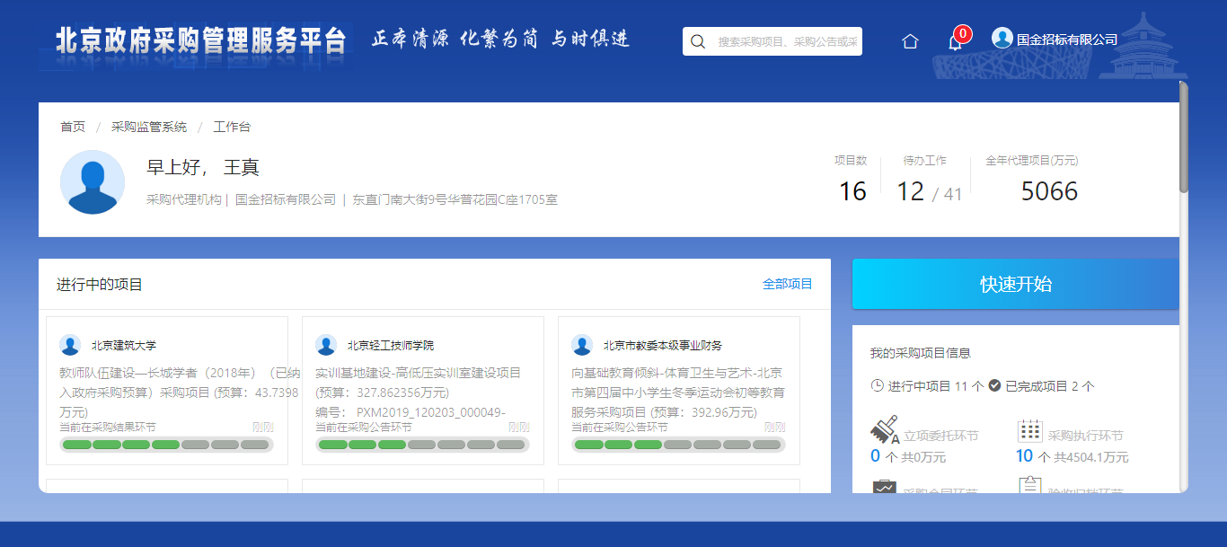Viewport: 1227px width, 547px height.
Task: Click the 立项委托环节 brush icon
Action: click(884, 429)
